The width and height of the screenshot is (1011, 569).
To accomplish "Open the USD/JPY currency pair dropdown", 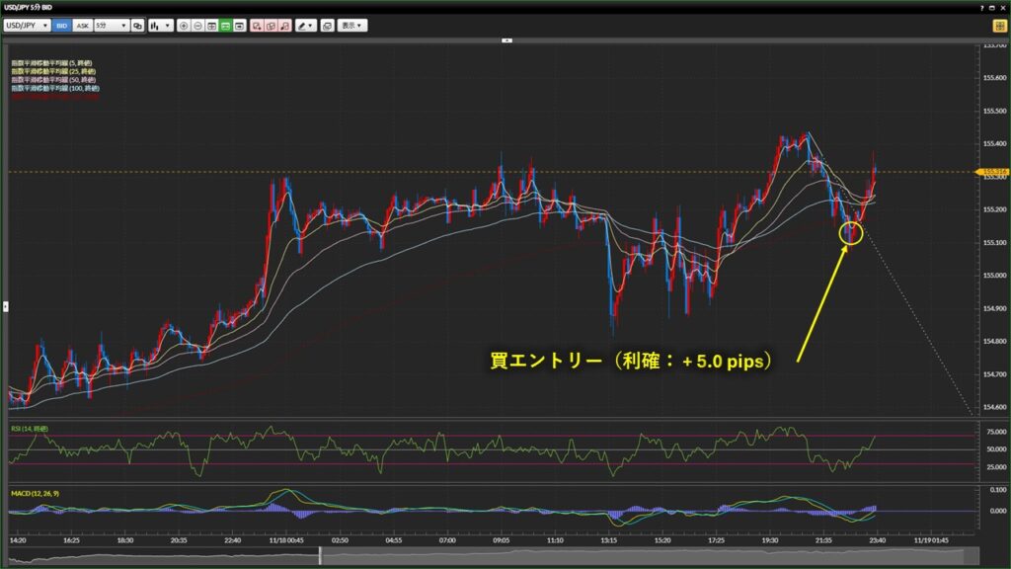I will (x=27, y=25).
